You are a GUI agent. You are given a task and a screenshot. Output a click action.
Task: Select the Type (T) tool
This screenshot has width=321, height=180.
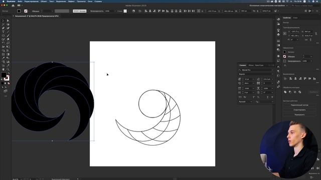[x=4, y=32]
